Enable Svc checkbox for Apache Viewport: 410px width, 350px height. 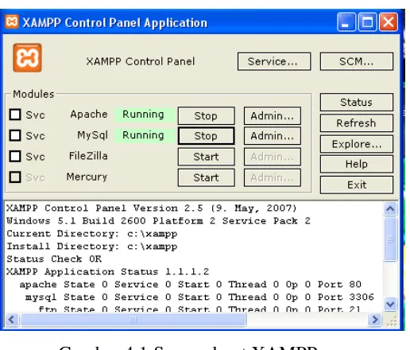point(15,115)
